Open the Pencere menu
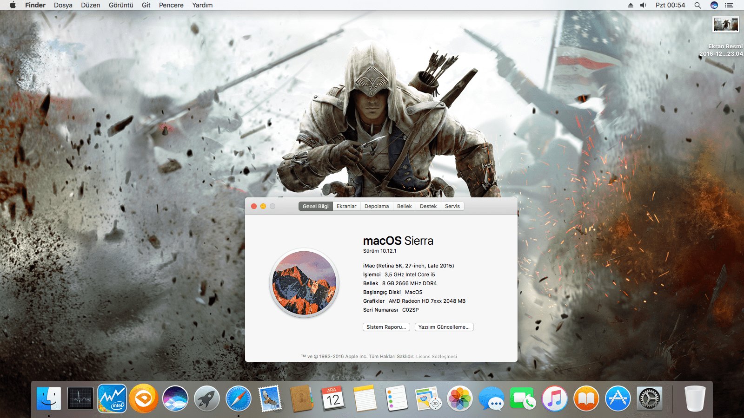This screenshot has height=418, width=744. [171, 5]
